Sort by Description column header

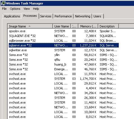point(108,26)
